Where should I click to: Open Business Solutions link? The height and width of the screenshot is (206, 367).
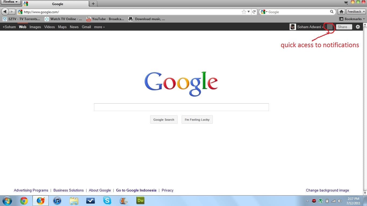pyautogui.click(x=69, y=190)
